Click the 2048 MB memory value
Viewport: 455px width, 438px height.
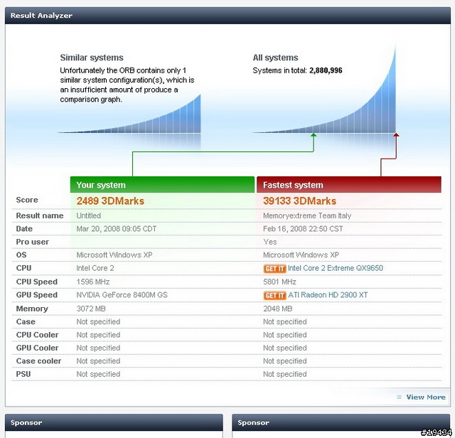tap(277, 309)
